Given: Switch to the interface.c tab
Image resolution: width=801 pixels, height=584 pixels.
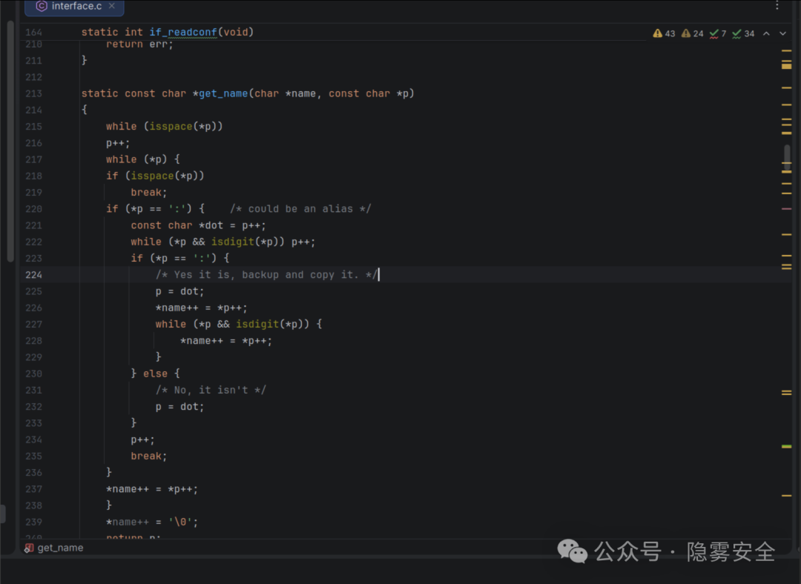Looking at the screenshot, I should coord(76,7).
